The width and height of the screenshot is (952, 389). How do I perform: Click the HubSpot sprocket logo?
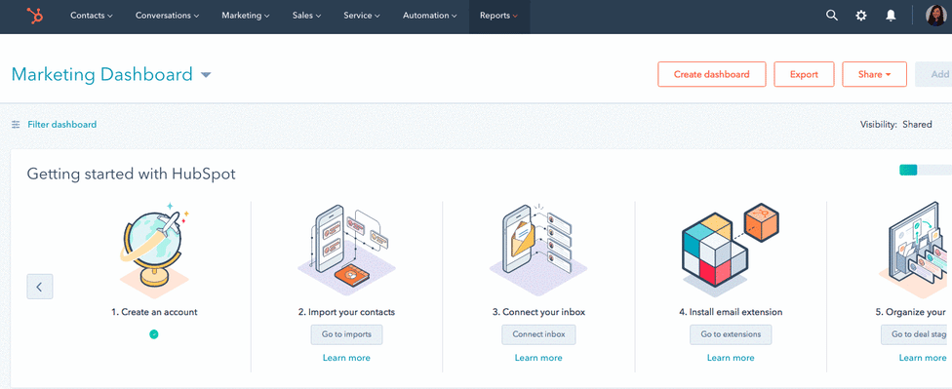34,17
